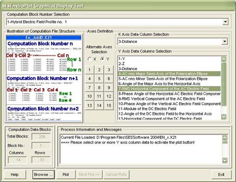Screen dimensions: 236x182
Task: Open the Computation Block Number dropdown arrow
Action: click(x=225, y=22)
